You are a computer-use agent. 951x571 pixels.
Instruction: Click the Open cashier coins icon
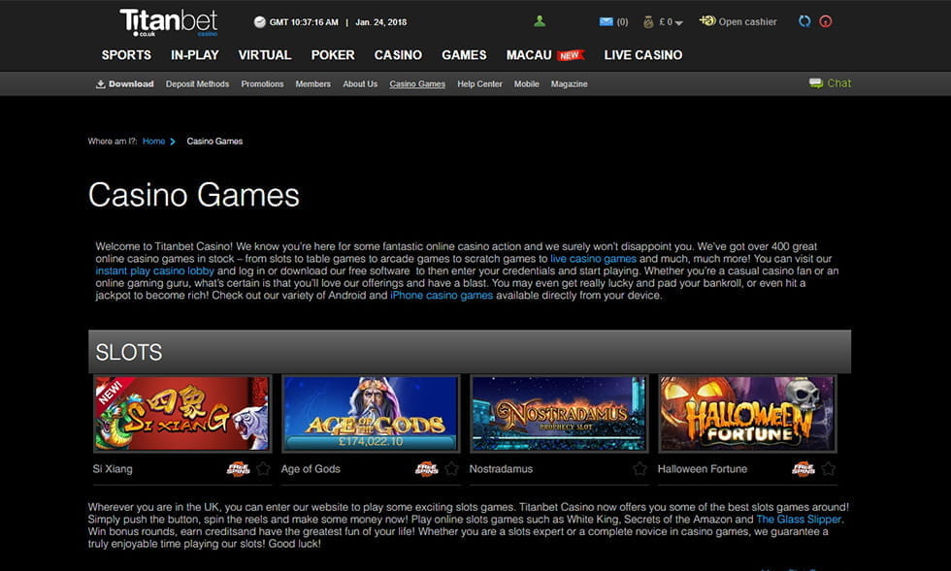[707, 21]
